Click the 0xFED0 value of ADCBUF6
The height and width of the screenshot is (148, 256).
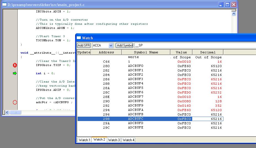pos(184,92)
